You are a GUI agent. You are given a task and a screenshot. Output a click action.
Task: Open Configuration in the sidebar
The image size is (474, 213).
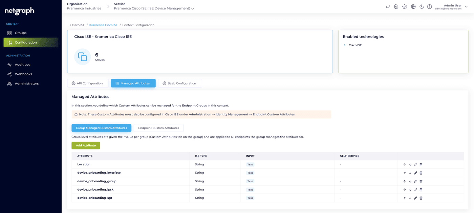tap(31, 42)
